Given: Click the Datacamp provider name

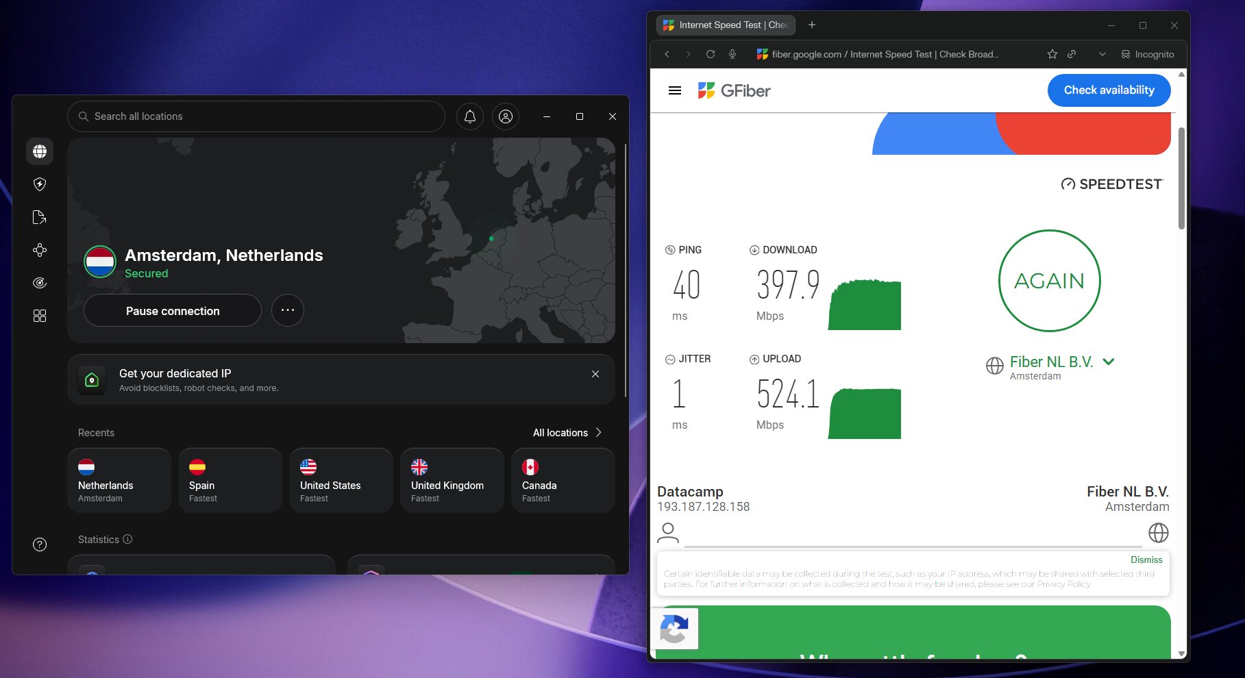Looking at the screenshot, I should coord(690,492).
